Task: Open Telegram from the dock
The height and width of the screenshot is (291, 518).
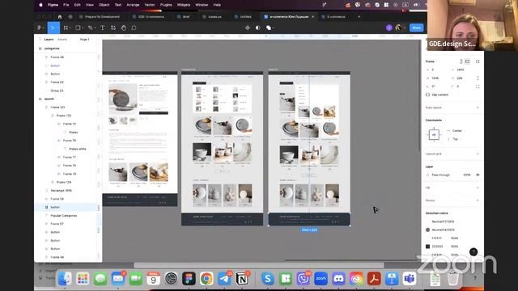Action: tap(225, 279)
